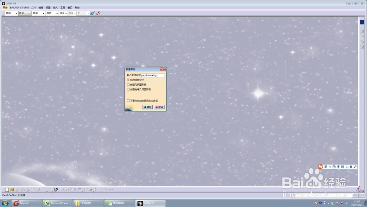The height and width of the screenshot is (207, 367).
Task: Click the Redo arrow icon
Action: 50,190
